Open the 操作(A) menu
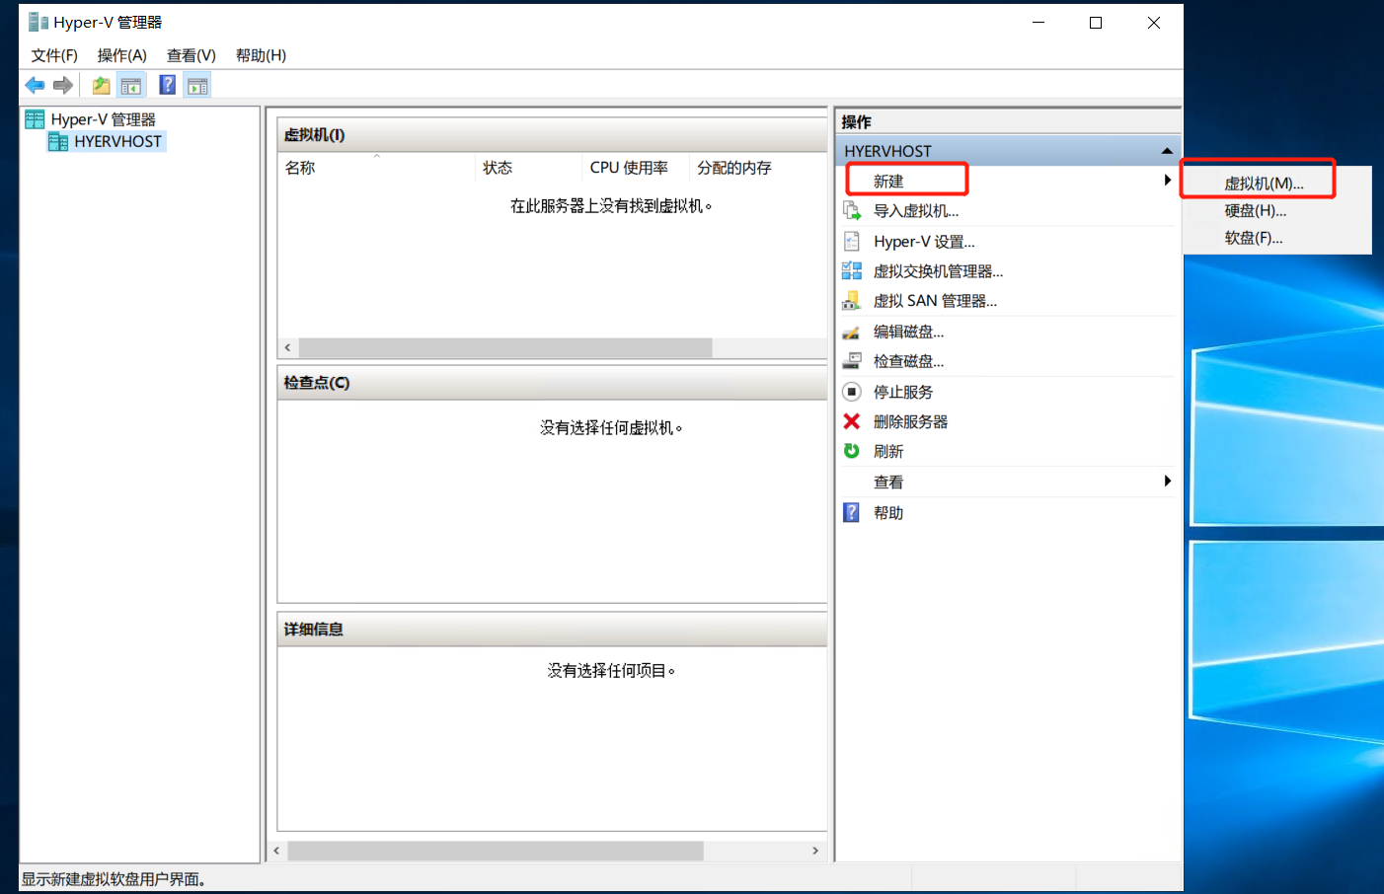 pyautogui.click(x=120, y=55)
